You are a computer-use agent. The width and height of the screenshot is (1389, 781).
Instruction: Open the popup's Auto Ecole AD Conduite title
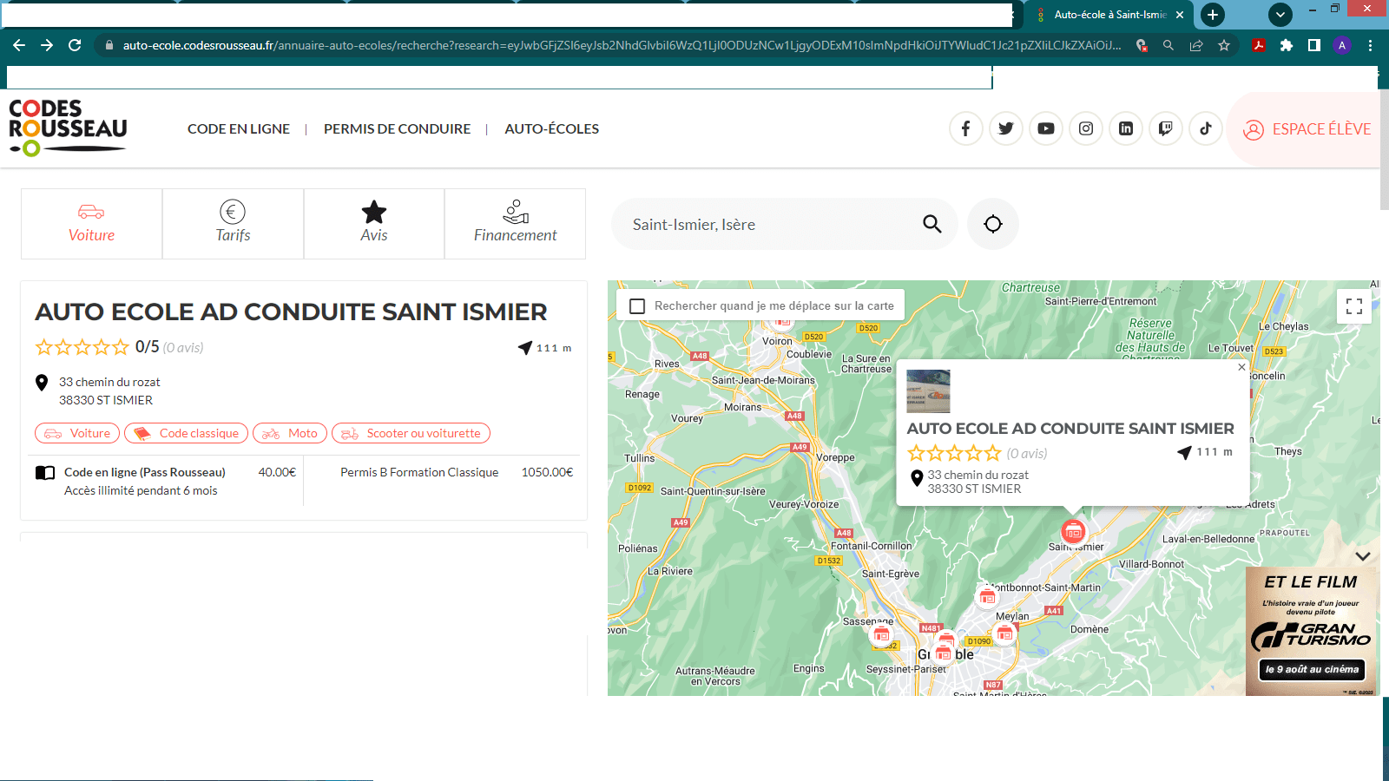tap(1070, 428)
